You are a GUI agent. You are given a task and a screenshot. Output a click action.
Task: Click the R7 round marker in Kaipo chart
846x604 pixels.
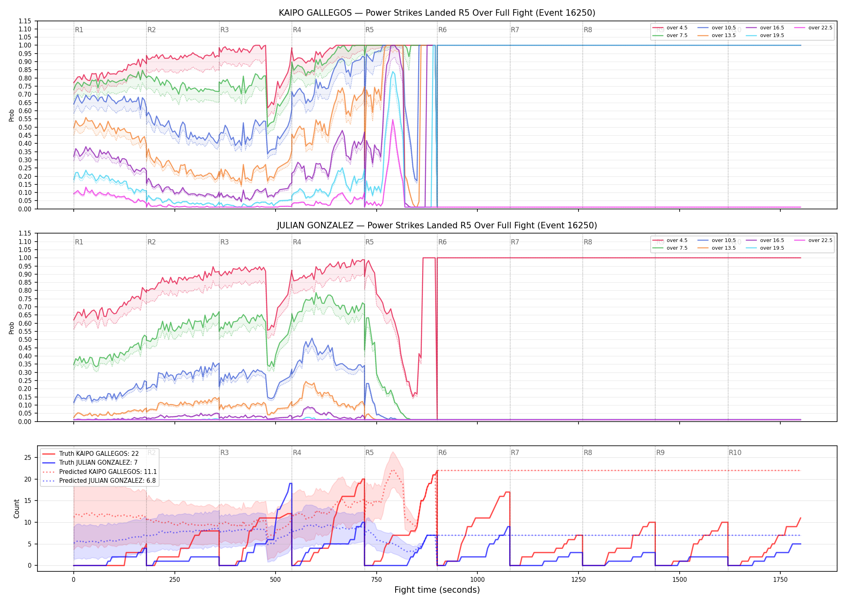[x=515, y=30]
